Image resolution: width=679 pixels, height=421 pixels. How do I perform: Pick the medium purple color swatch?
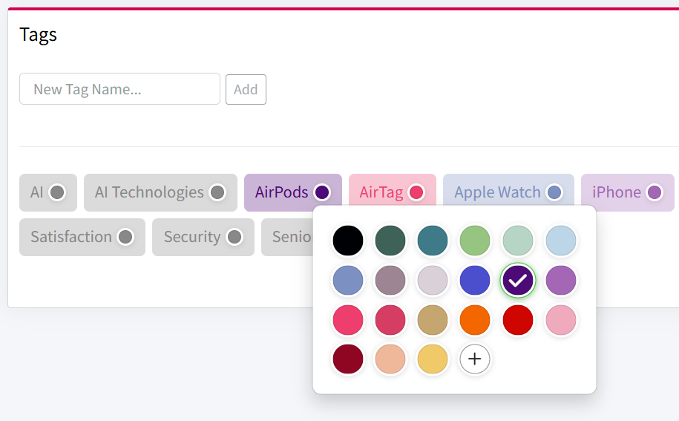click(561, 280)
